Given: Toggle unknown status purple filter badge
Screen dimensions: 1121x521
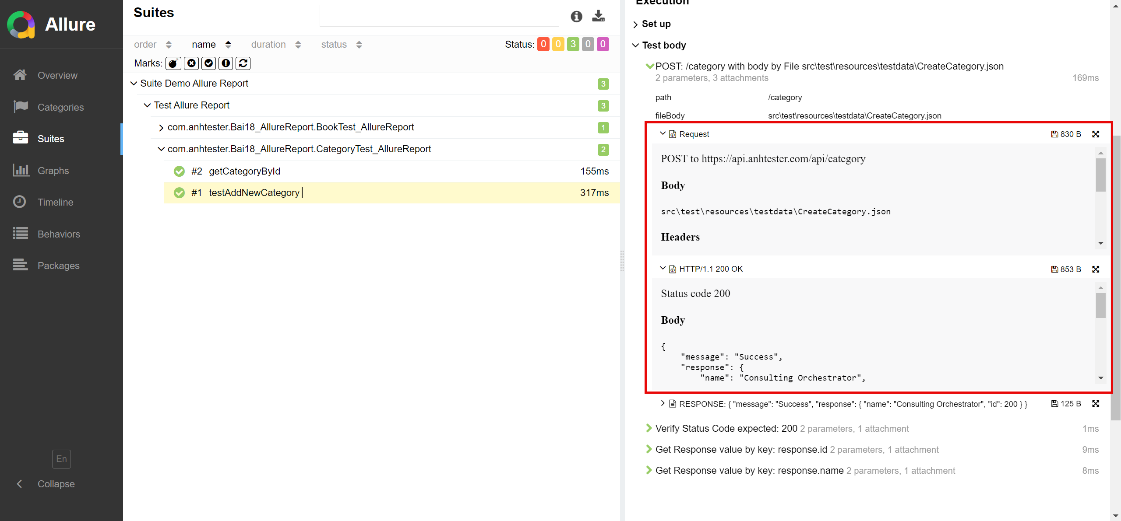Looking at the screenshot, I should [603, 44].
